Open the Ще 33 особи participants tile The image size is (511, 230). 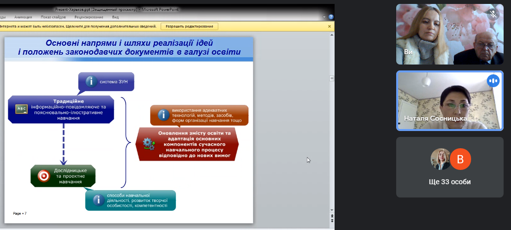[x=450, y=167]
